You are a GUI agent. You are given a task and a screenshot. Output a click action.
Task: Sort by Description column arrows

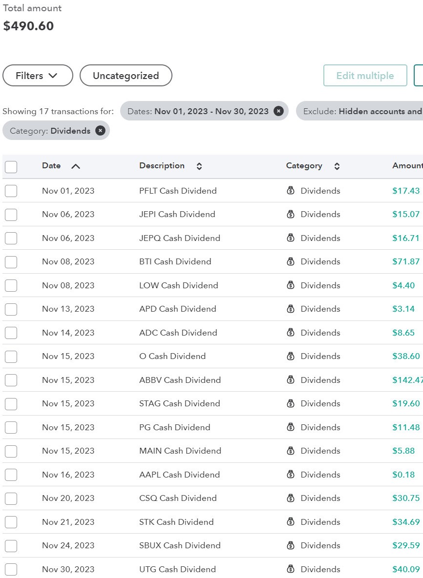199,166
